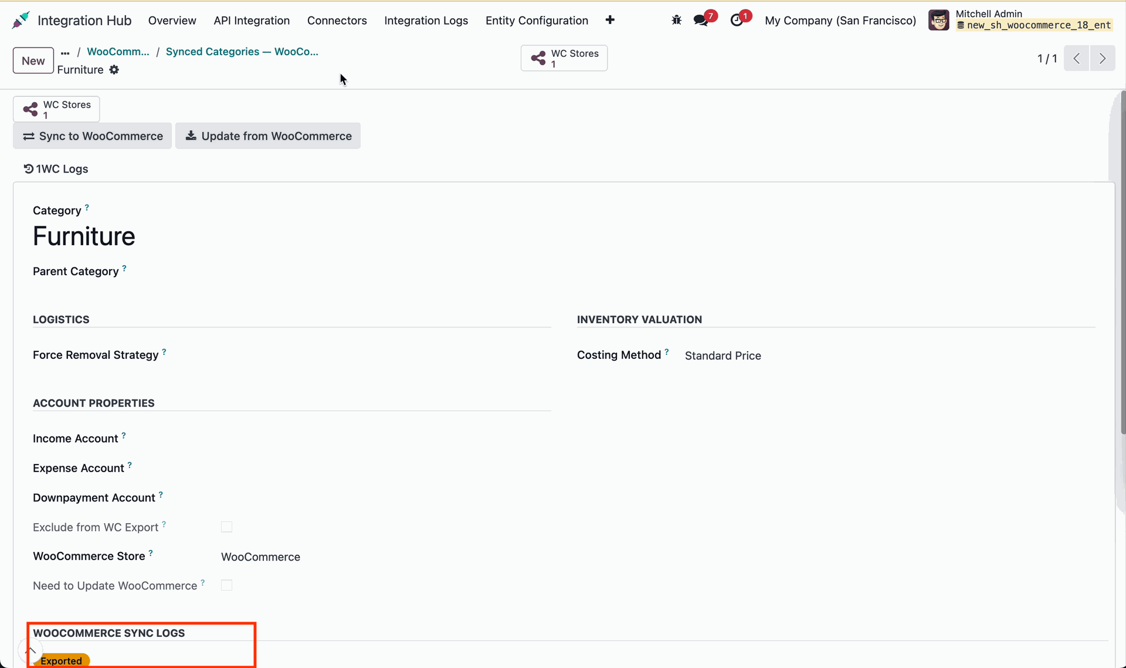The width and height of the screenshot is (1126, 668).
Task: Open the messages chat icon with 7 badge
Action: coord(701,20)
